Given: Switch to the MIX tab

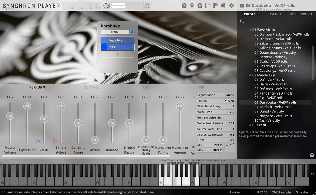Looking at the screenshot, I should click(x=201, y=87).
